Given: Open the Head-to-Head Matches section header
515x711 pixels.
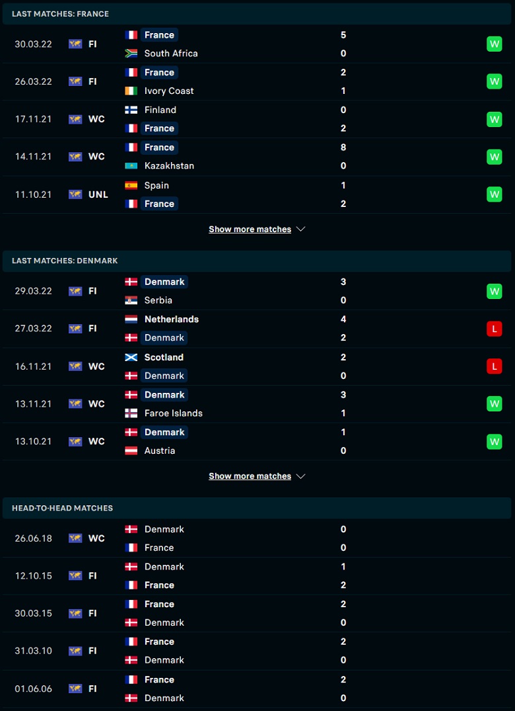Looking at the screenshot, I should (257, 508).
